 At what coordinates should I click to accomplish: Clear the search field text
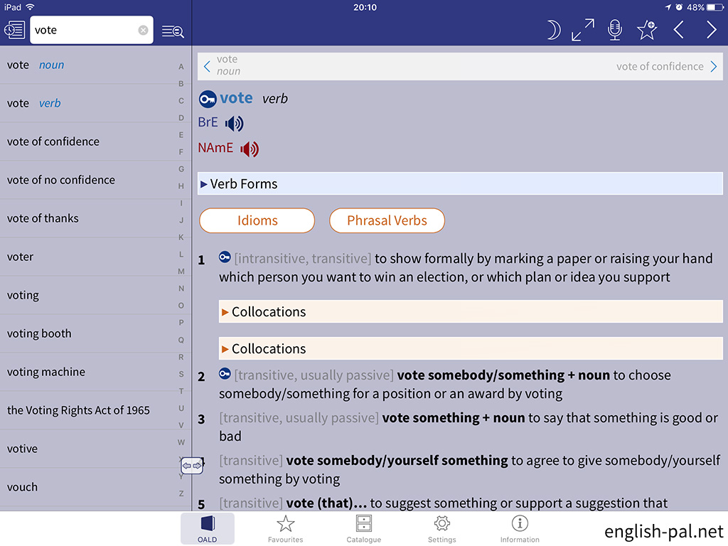pyautogui.click(x=143, y=31)
